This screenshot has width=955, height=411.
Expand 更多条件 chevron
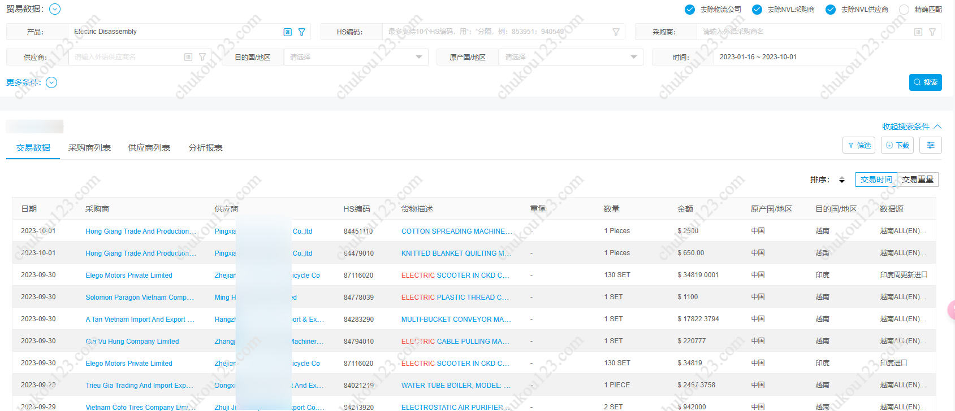pos(51,82)
